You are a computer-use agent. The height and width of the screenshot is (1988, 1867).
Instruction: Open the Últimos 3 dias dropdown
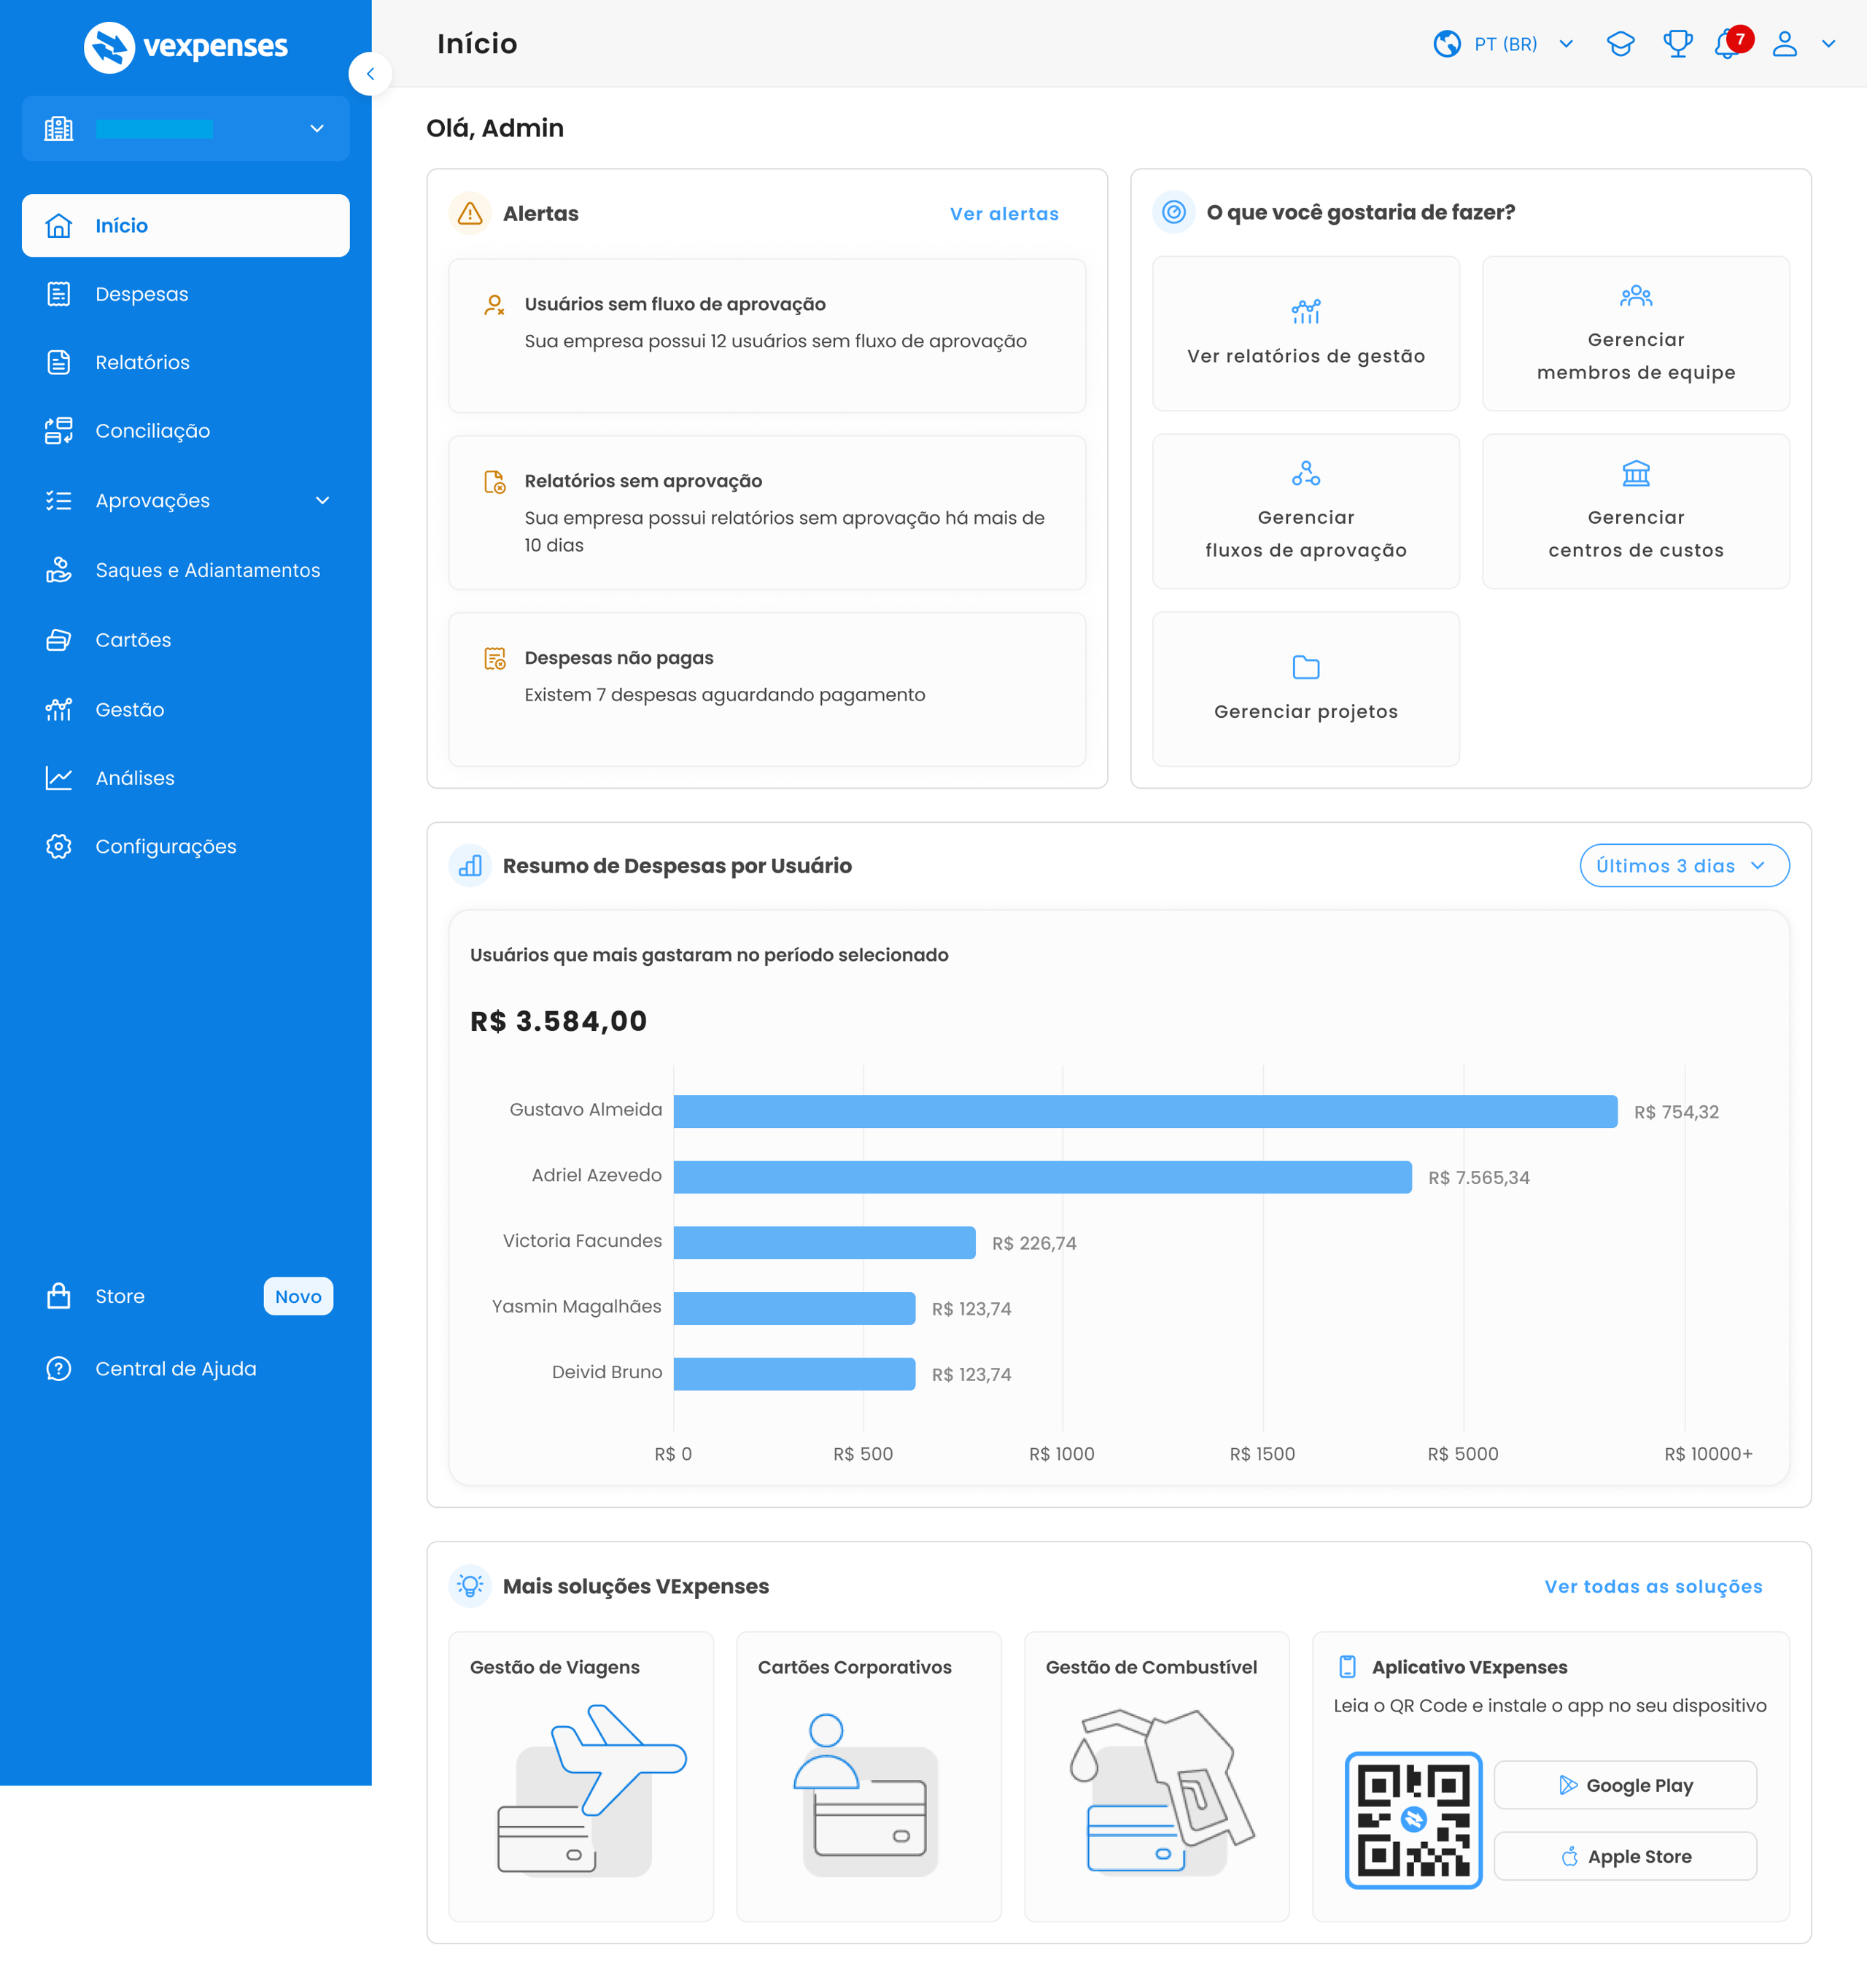coord(1684,866)
